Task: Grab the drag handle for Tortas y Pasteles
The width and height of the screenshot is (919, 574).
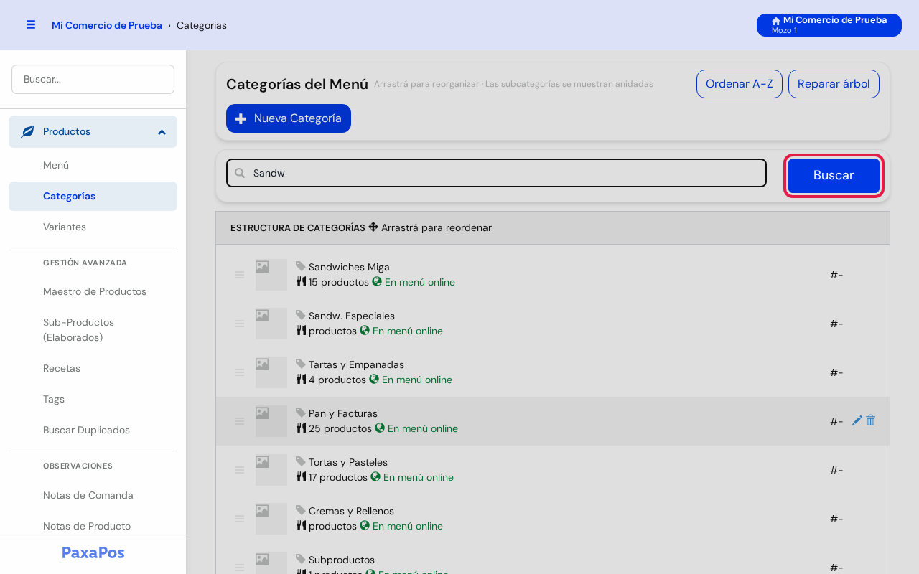Action: pos(240,470)
